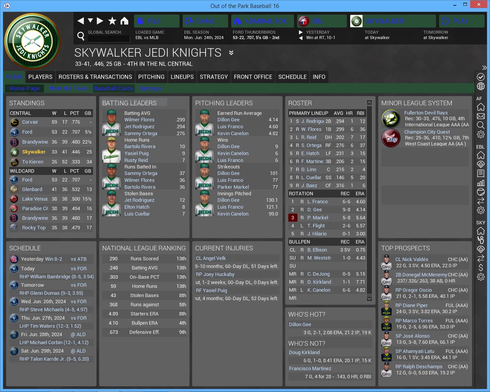This screenshot has height=392, width=490.
Task: Open the STRATEGY tab
Action: pyautogui.click(x=214, y=77)
